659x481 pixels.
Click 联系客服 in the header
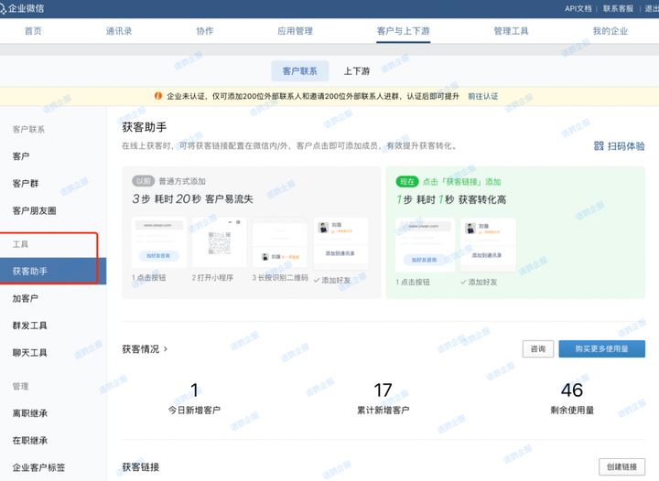coord(619,8)
